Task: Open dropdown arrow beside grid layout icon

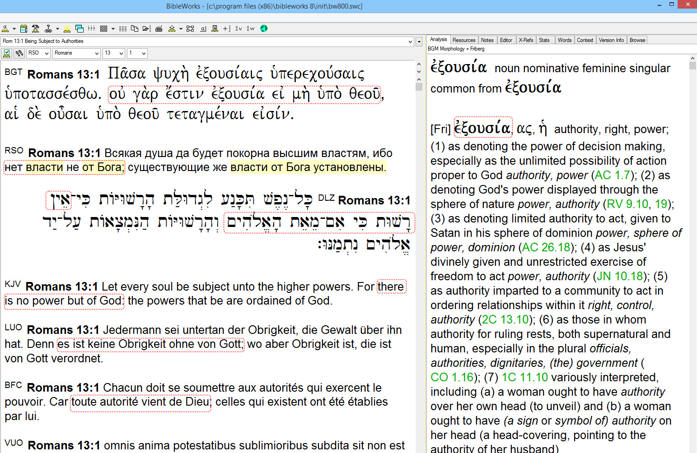Action: coord(113,29)
